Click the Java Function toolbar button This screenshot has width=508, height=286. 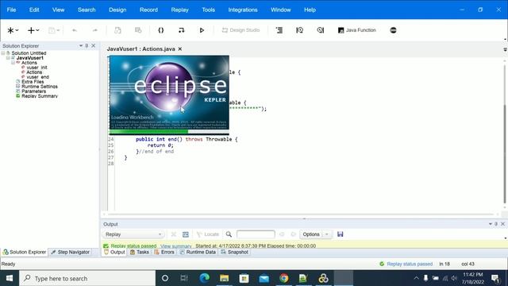pyautogui.click(x=357, y=30)
